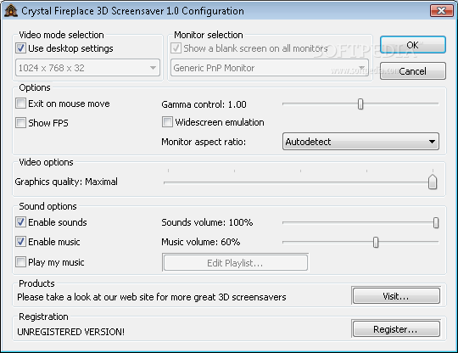
Task: Disable the Enable sounds checkbox
Action: point(20,222)
